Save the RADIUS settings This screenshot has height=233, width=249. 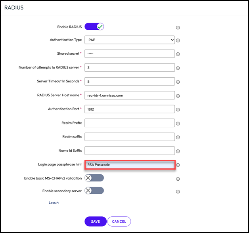[x=95, y=222]
